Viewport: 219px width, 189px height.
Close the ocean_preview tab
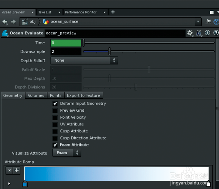(32, 12)
